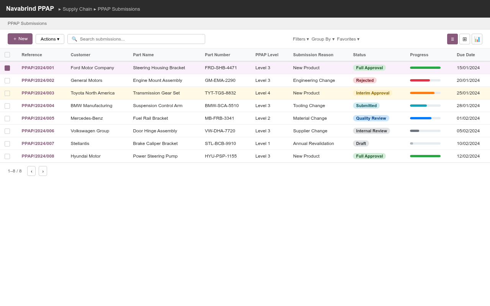Click the PPAP Submissions breadcrumb

pyautogui.click(x=119, y=9)
